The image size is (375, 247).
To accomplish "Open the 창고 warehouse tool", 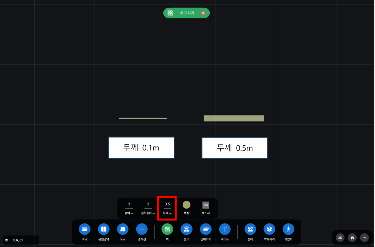I will click(x=187, y=229).
